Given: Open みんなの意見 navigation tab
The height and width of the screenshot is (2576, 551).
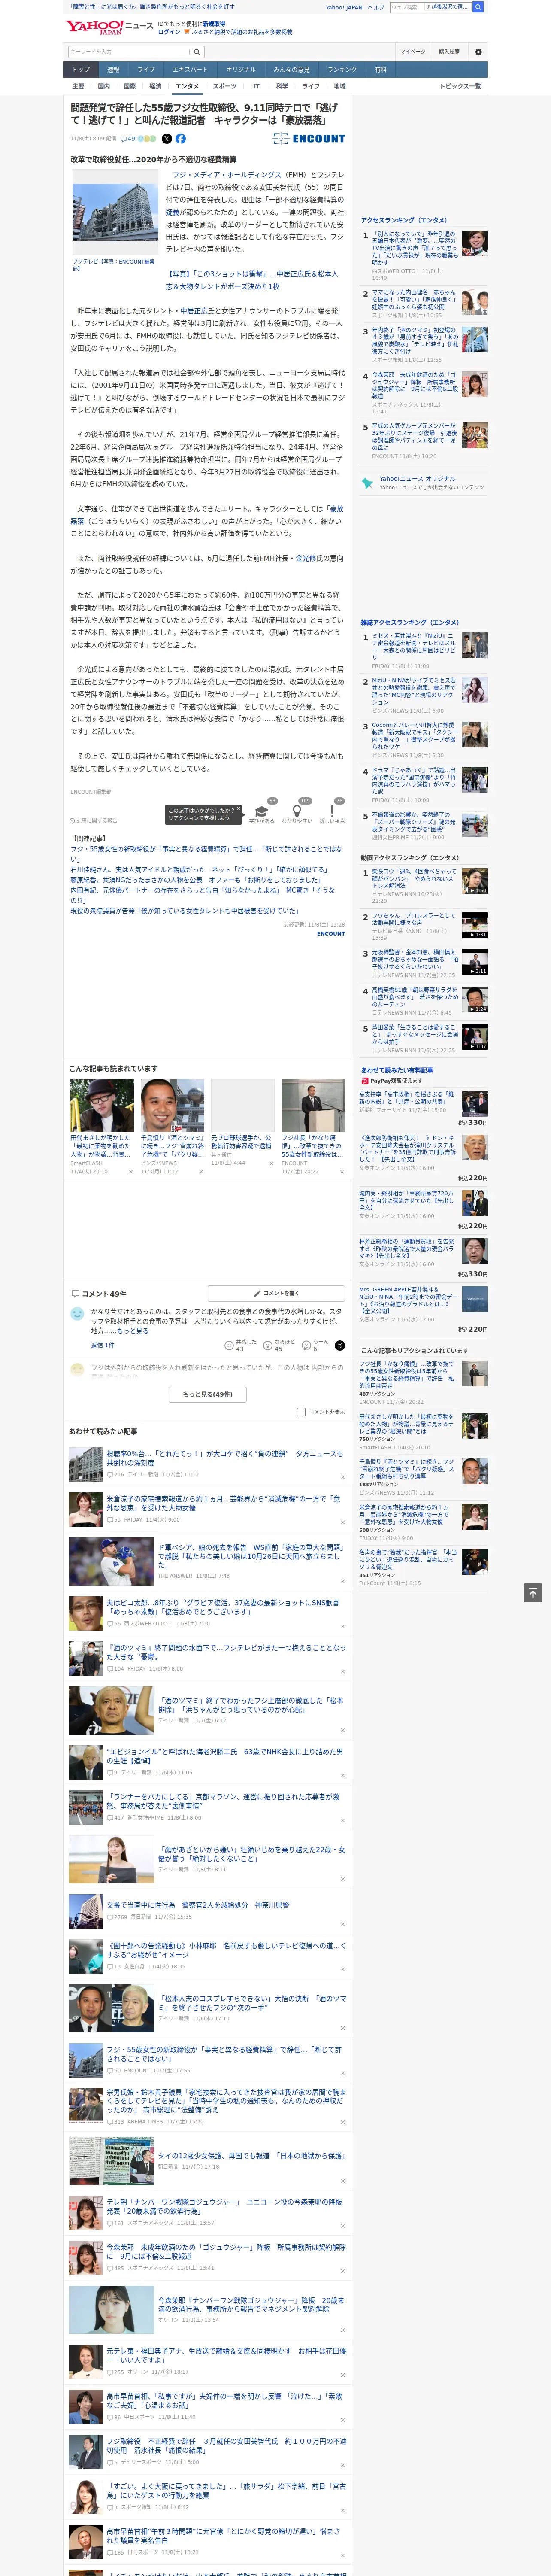Looking at the screenshot, I should 291,70.
